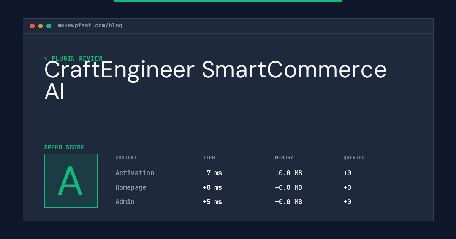Image resolution: width=456 pixels, height=239 pixels.
Task: Click Activation row memory value +0.0 MB
Action: (288, 173)
